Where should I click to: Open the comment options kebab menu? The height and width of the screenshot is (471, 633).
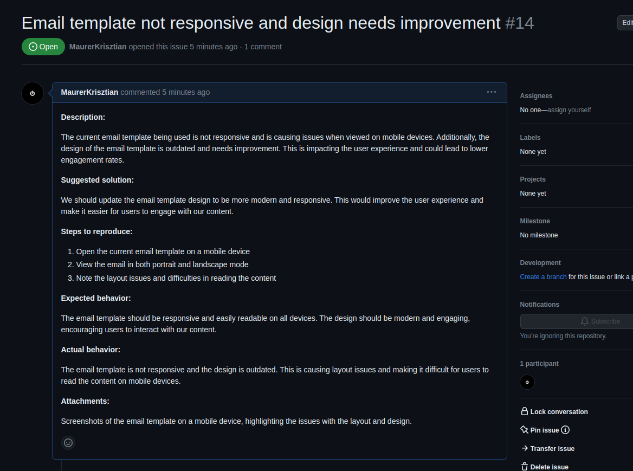tap(491, 92)
